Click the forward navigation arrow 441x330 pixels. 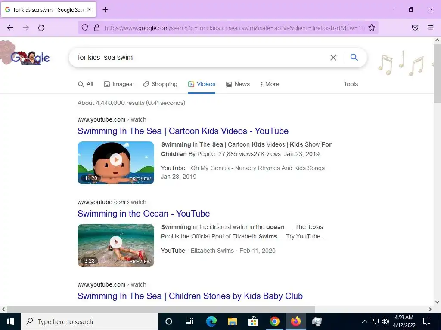click(26, 28)
